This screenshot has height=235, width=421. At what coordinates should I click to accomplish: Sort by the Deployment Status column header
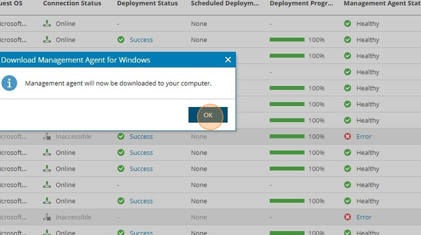point(147,3)
